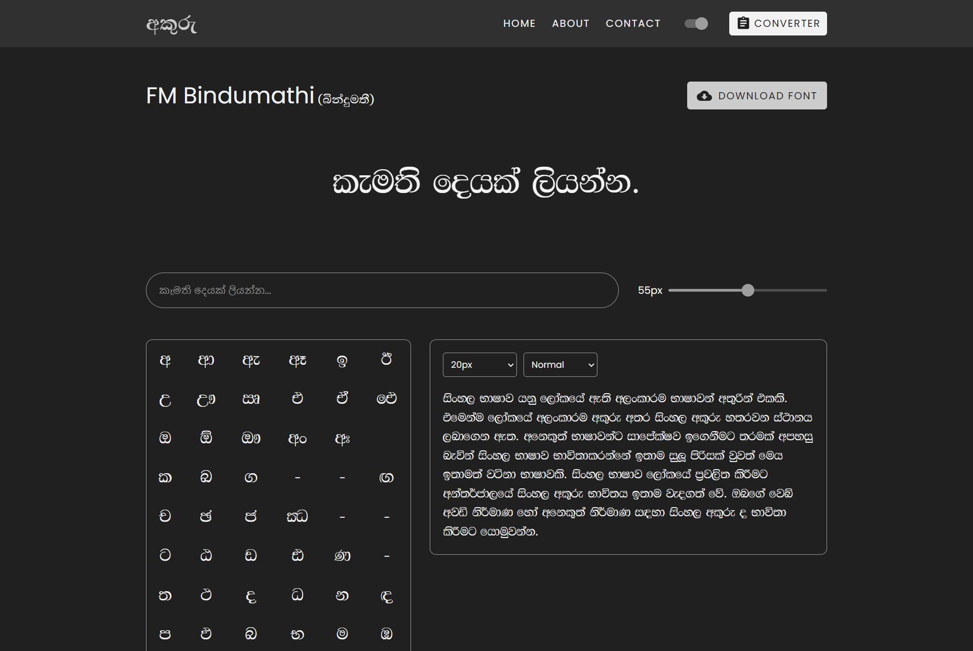Click the ඇ character tile in the grid
Screen dimensions: 973x651
251,360
